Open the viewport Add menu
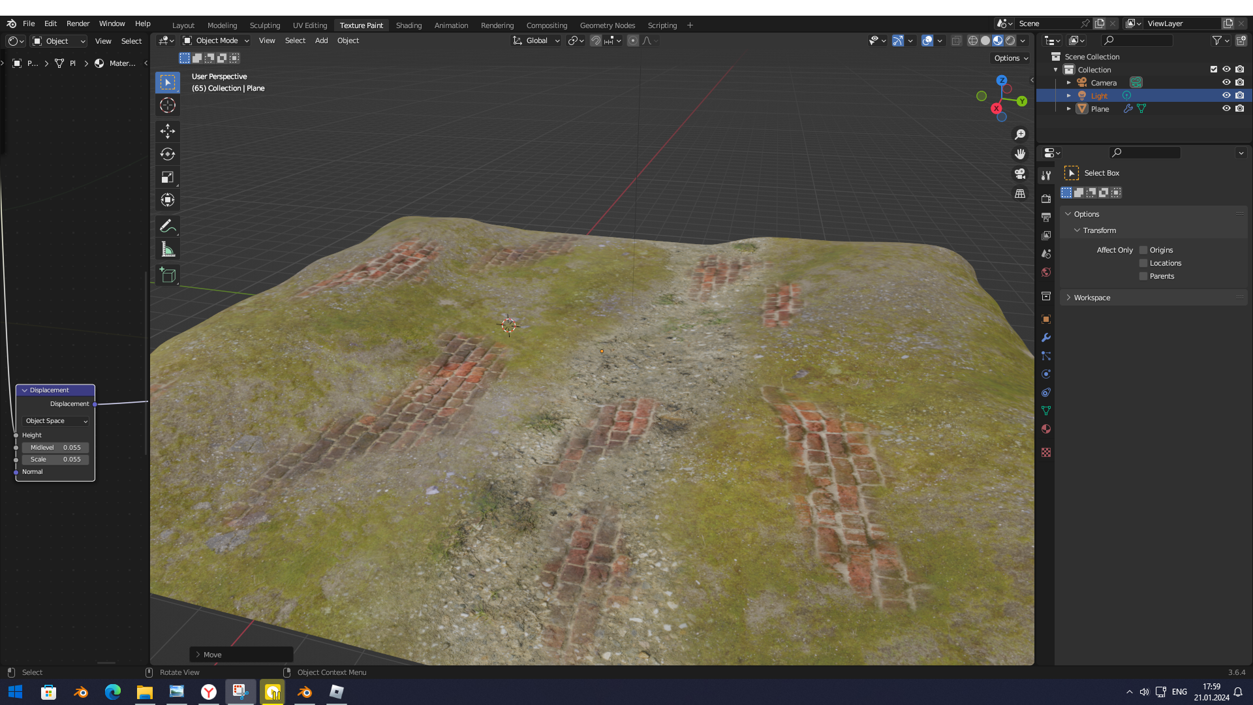 click(321, 40)
